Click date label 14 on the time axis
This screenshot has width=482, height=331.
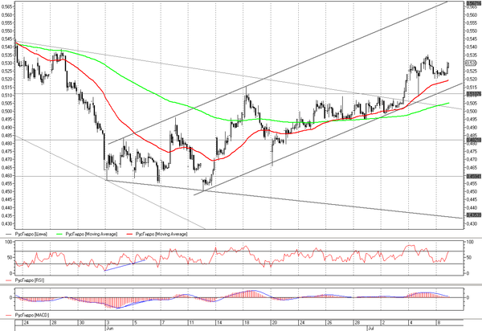pos(219,323)
